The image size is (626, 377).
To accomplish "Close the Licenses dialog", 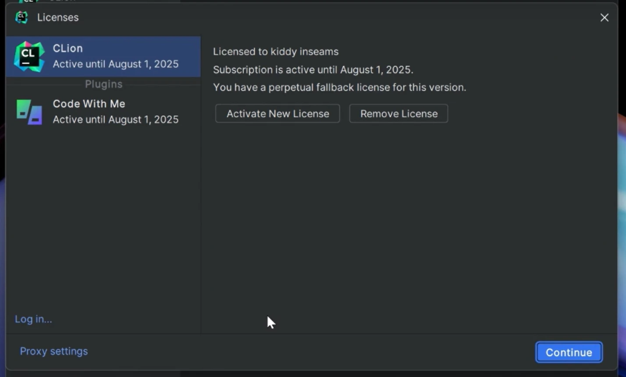I will 605,18.
